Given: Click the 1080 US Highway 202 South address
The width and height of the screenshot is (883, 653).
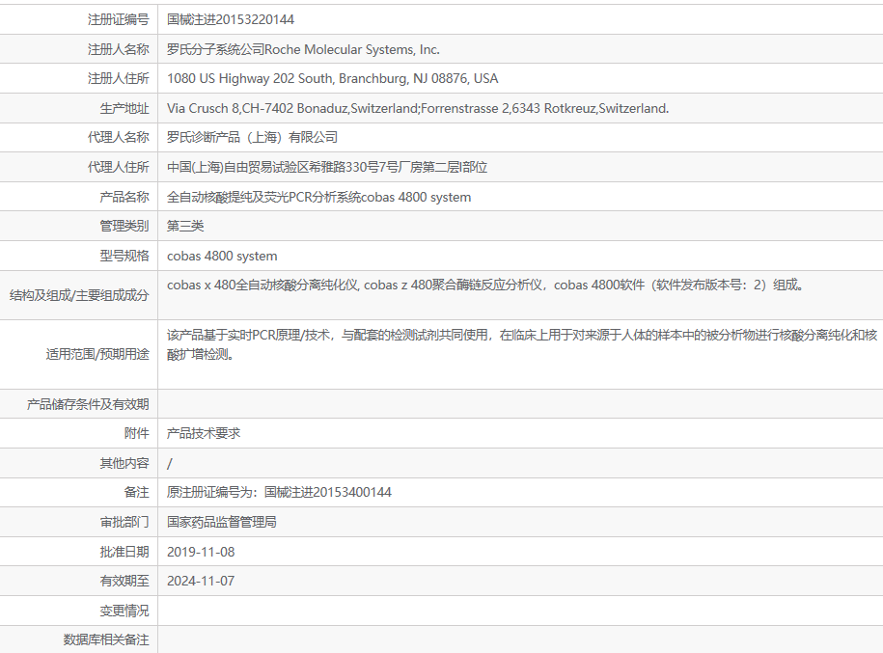Looking at the screenshot, I should [332, 79].
